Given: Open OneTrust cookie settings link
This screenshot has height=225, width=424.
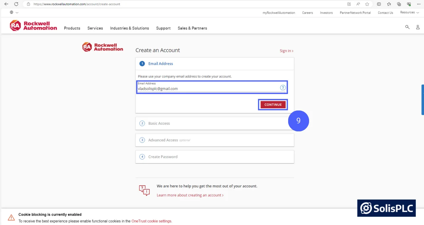Looking at the screenshot, I should [x=152, y=221].
